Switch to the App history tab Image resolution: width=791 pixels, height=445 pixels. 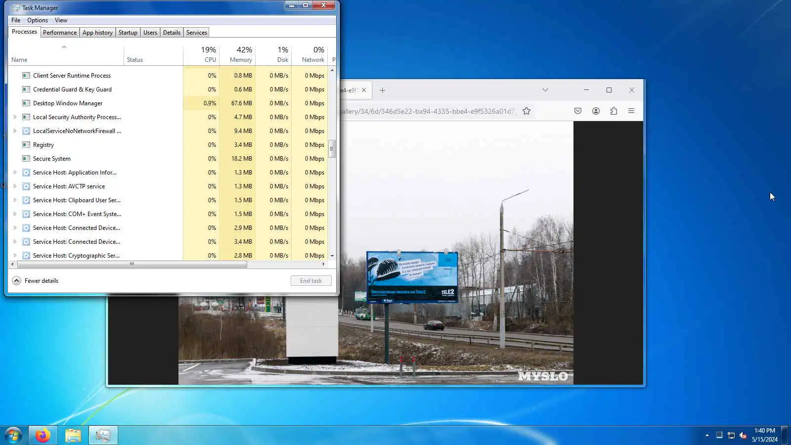pyautogui.click(x=97, y=33)
